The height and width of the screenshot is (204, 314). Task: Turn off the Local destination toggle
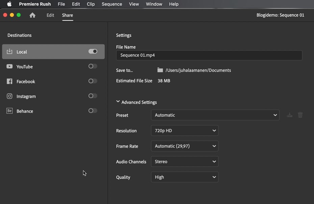(x=93, y=51)
